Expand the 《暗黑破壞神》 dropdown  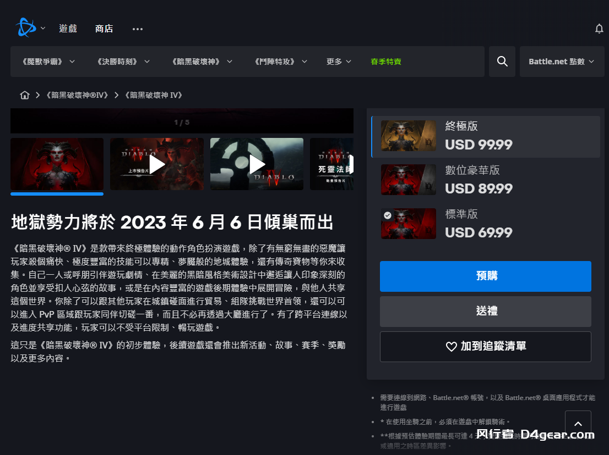[202, 62]
